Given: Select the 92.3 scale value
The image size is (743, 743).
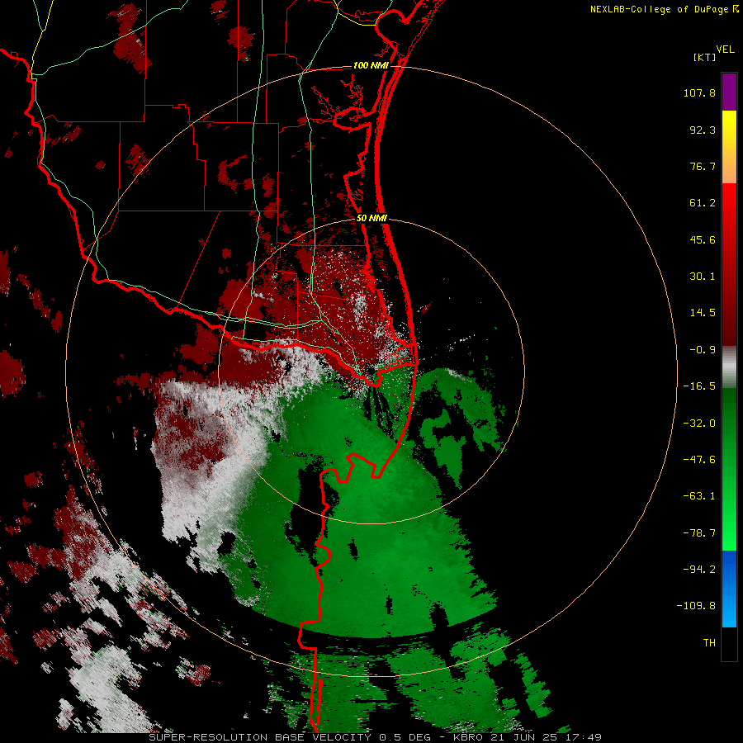Looking at the screenshot, I should 703,130.
